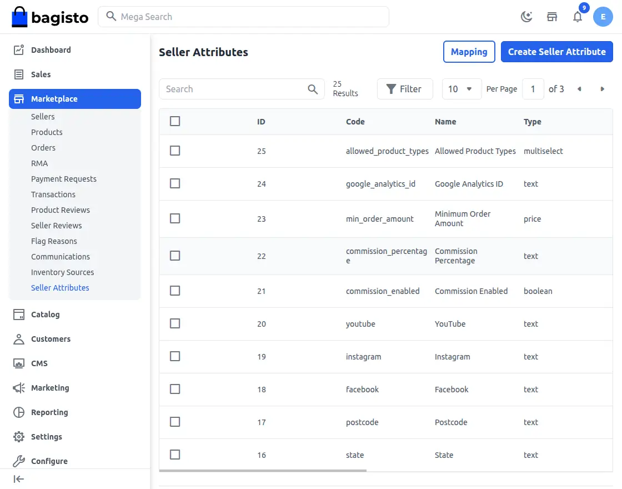This screenshot has width=622, height=489.
Task: Open notifications via the bell icon
Action: pyautogui.click(x=578, y=17)
